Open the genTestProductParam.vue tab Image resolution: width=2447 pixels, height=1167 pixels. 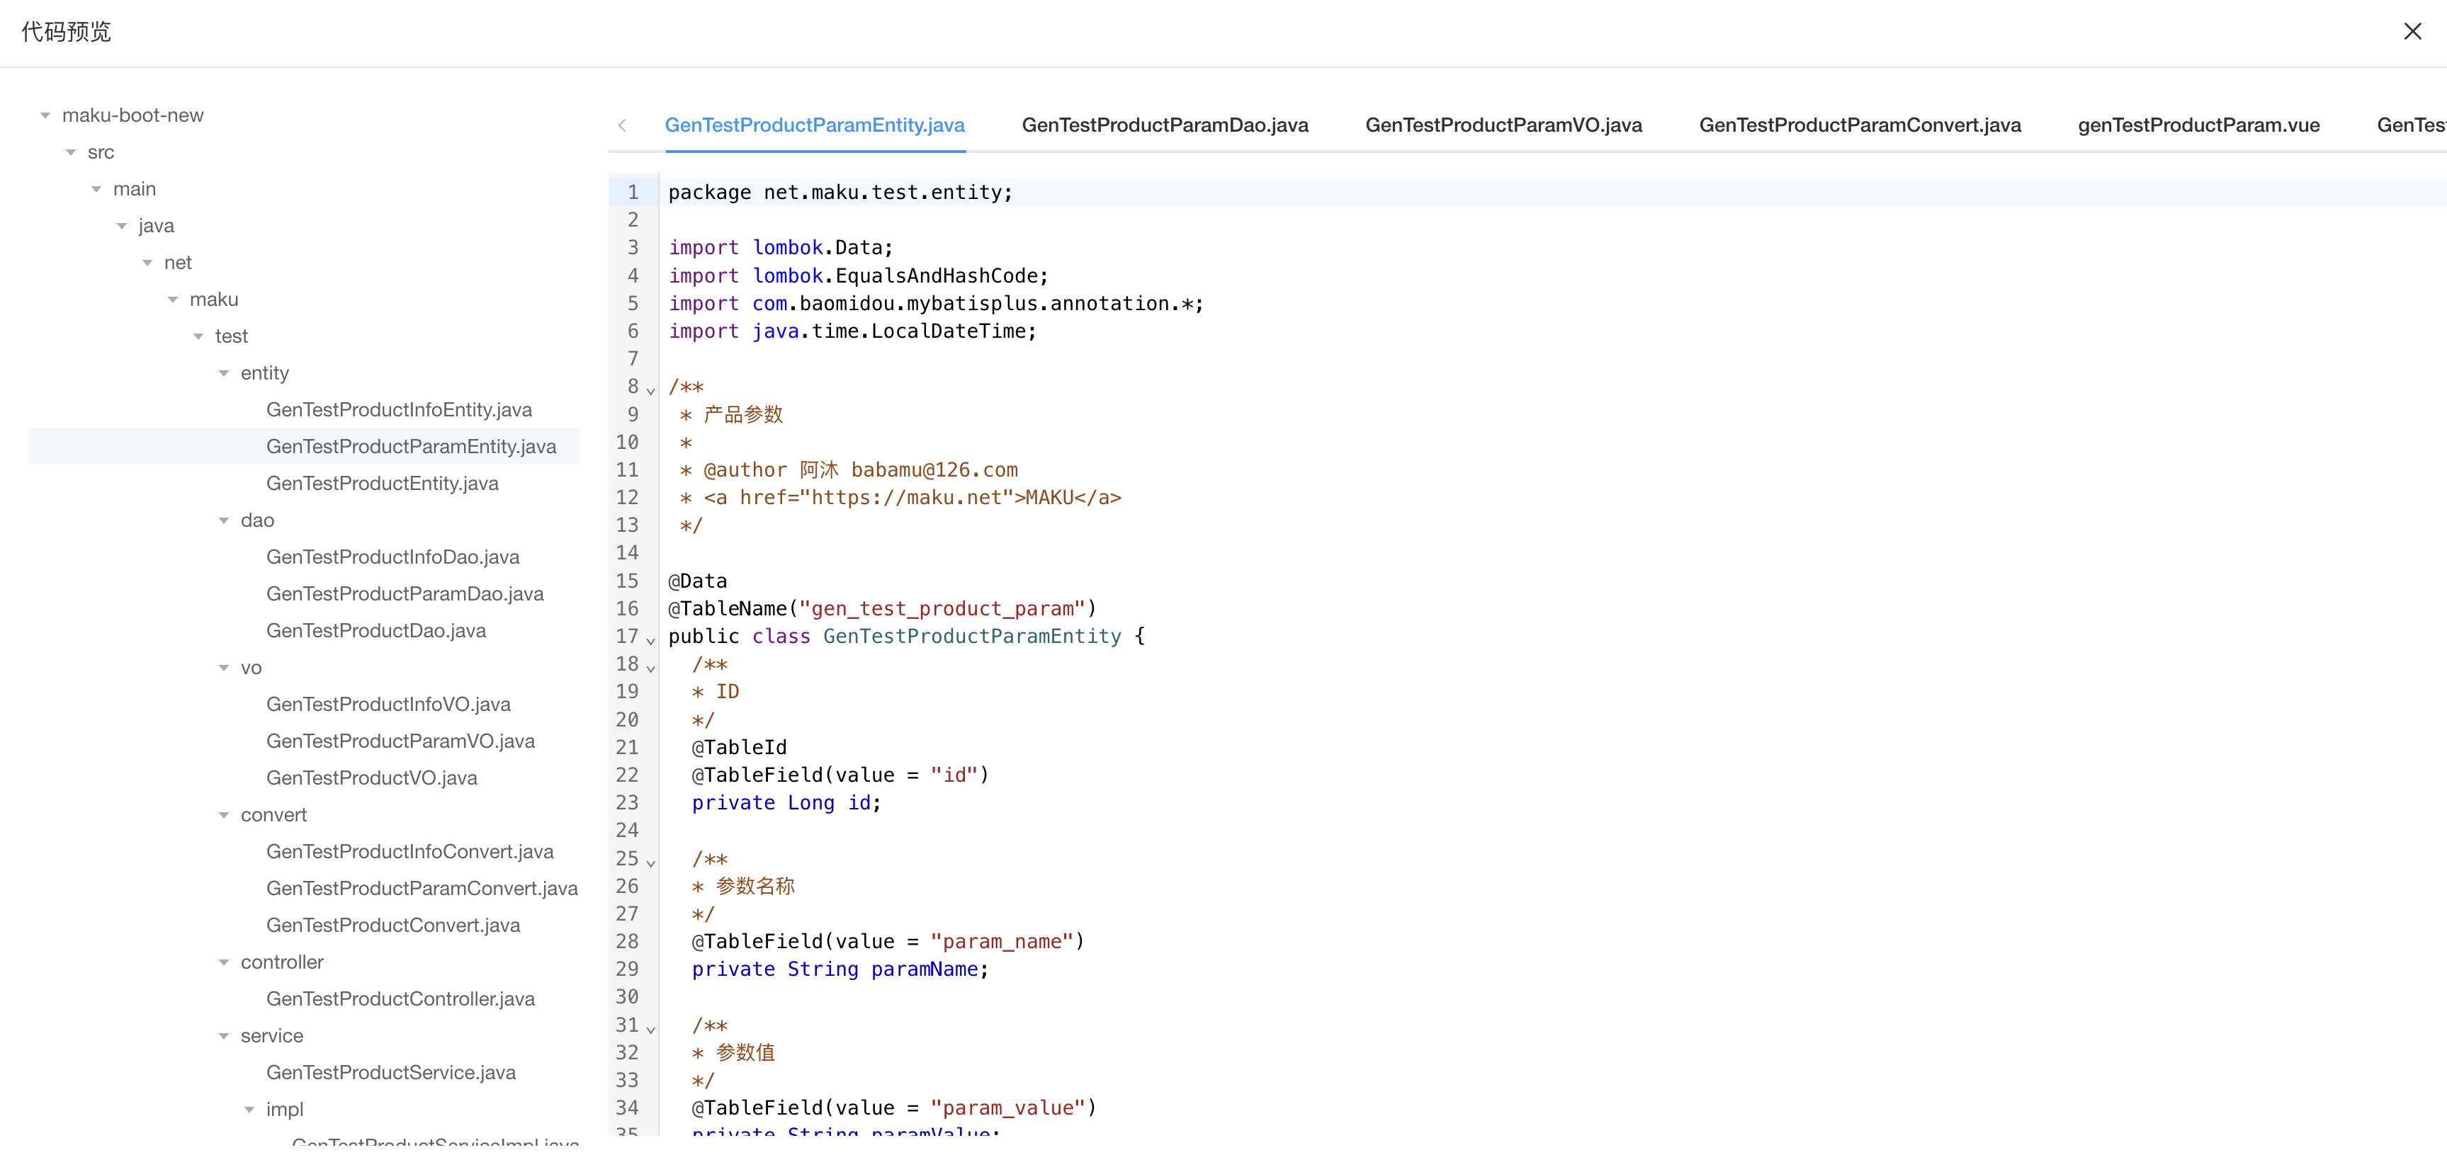2198,125
